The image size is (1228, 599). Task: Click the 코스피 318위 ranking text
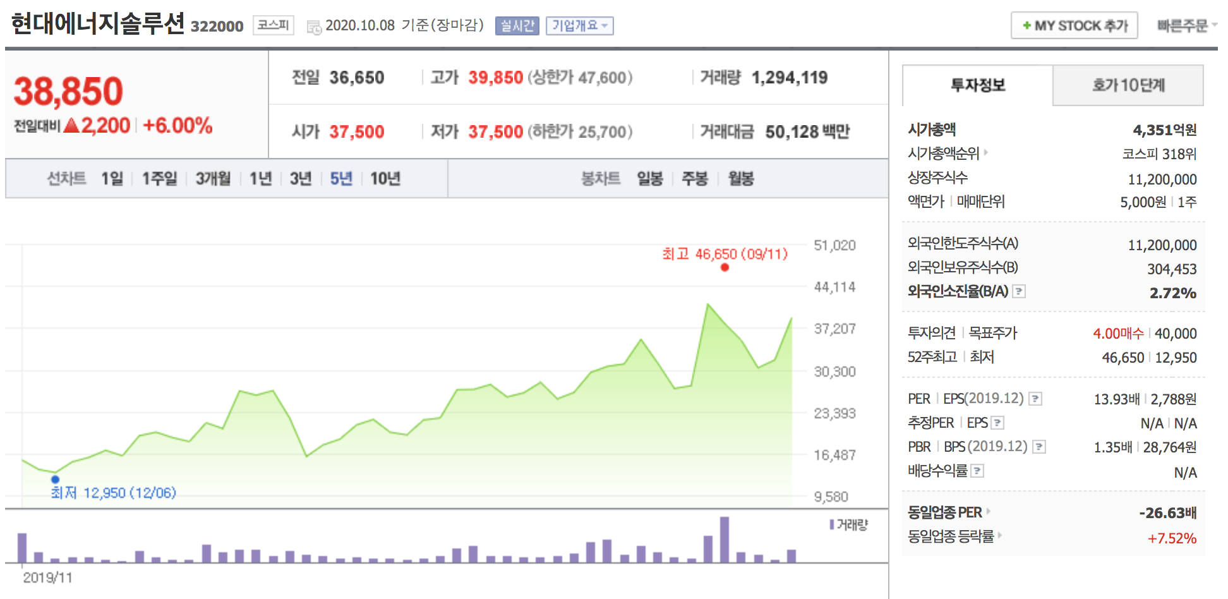click(1159, 154)
